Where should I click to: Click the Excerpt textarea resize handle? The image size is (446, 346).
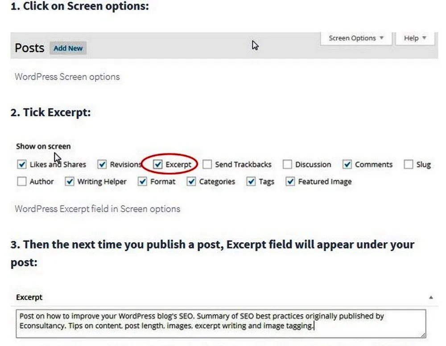point(423,335)
